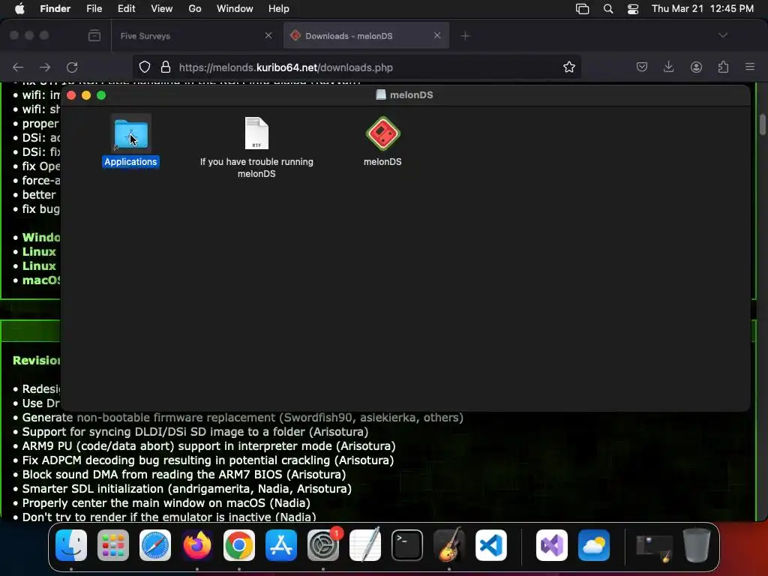Open Safari from the Dock

pos(155,545)
